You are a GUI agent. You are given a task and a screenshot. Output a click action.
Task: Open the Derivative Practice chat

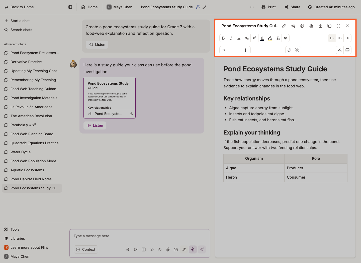click(x=32, y=62)
